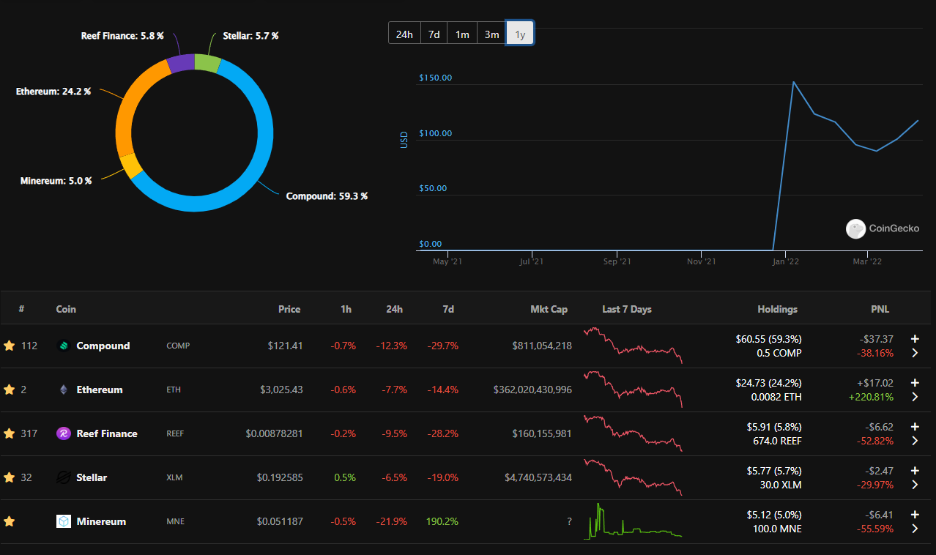936x555 pixels.
Task: Open the Stellar coin page link
Action: 92,477
